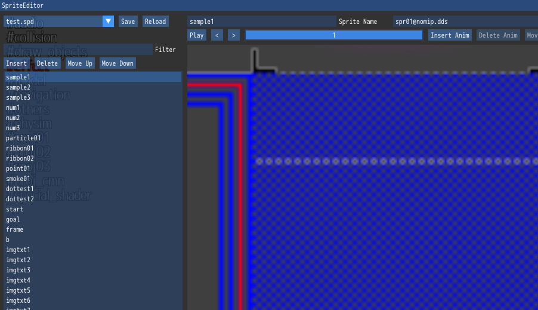Select imgtxt4 in the sprite list

coord(92,280)
